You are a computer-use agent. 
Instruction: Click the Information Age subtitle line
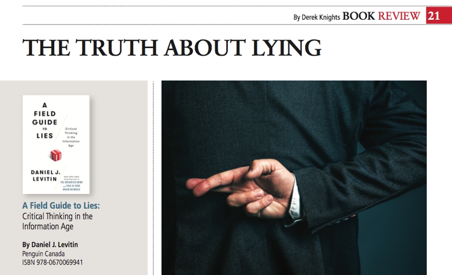[48, 226]
